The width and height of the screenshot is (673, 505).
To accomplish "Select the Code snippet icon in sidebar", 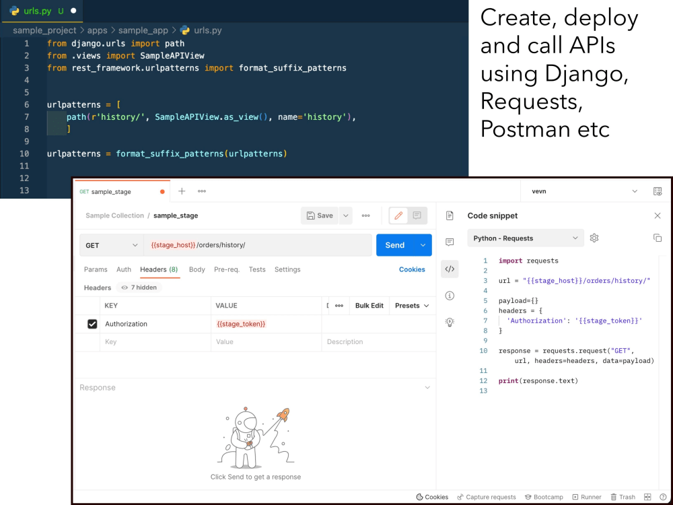I will (x=450, y=269).
